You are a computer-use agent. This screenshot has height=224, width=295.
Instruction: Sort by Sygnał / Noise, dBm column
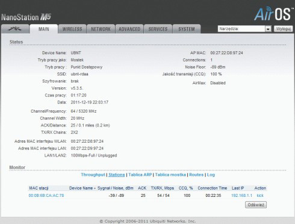(116, 188)
